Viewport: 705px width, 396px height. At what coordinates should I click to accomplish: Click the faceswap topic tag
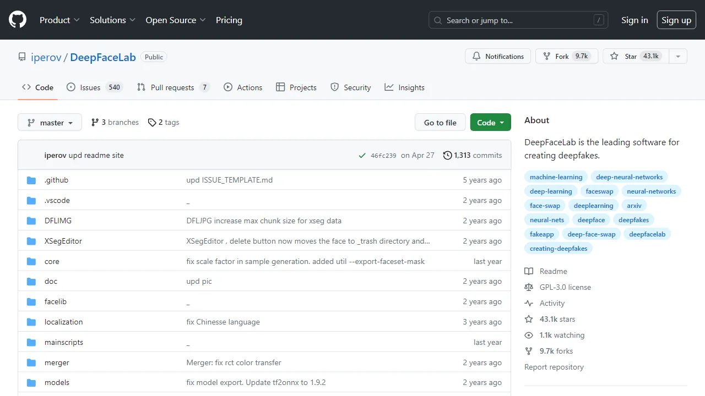[x=599, y=191]
